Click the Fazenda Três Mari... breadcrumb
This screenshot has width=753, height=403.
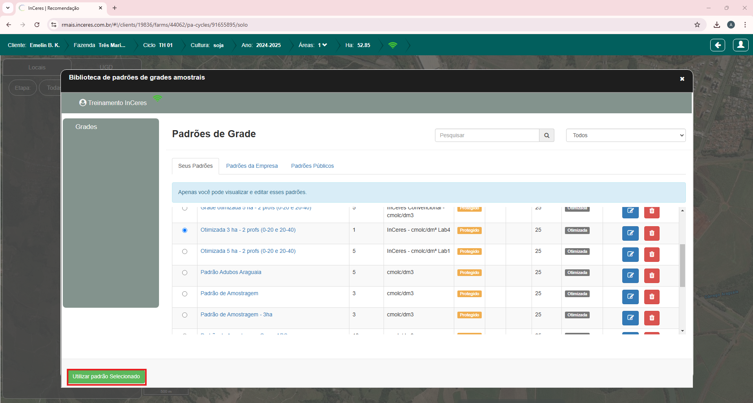pos(99,45)
